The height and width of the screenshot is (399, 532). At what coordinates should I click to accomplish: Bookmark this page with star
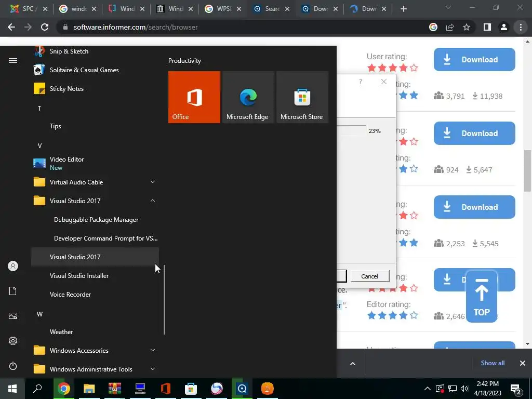click(x=467, y=27)
